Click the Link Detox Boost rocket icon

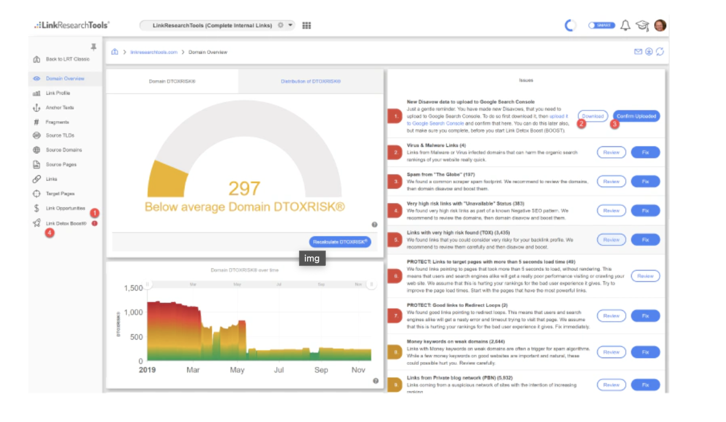click(37, 223)
